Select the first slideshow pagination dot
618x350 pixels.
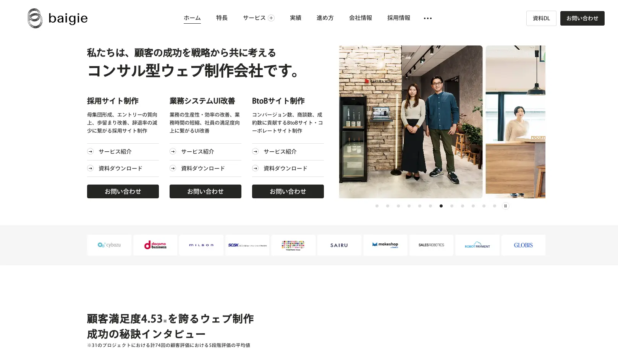[377, 206]
